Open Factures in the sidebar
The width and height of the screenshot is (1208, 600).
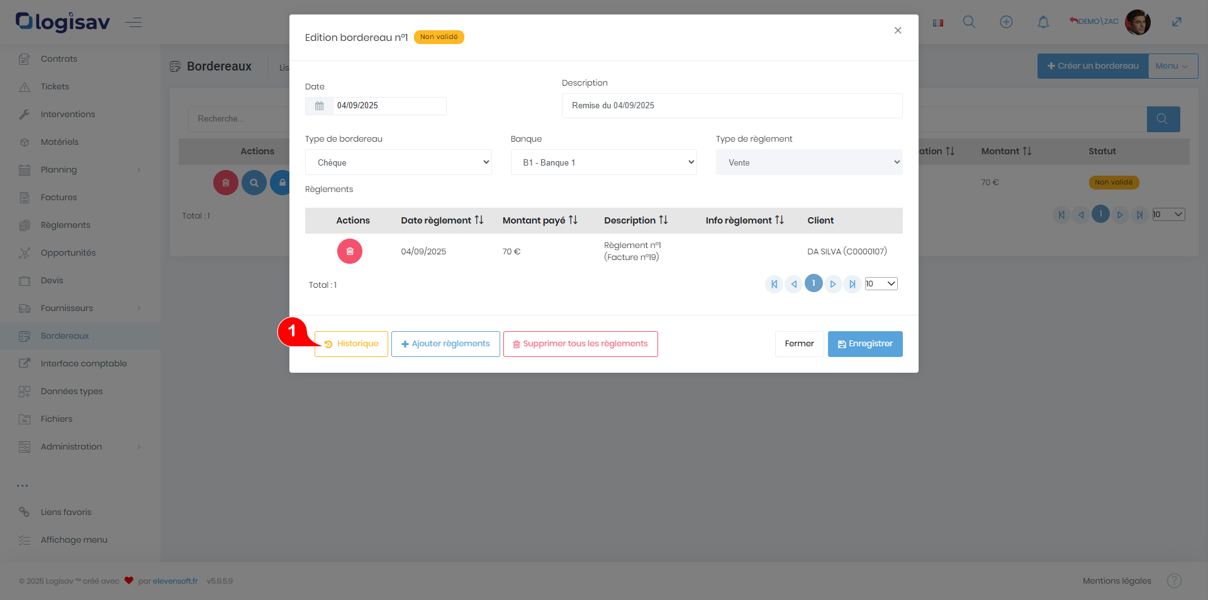pyautogui.click(x=59, y=197)
